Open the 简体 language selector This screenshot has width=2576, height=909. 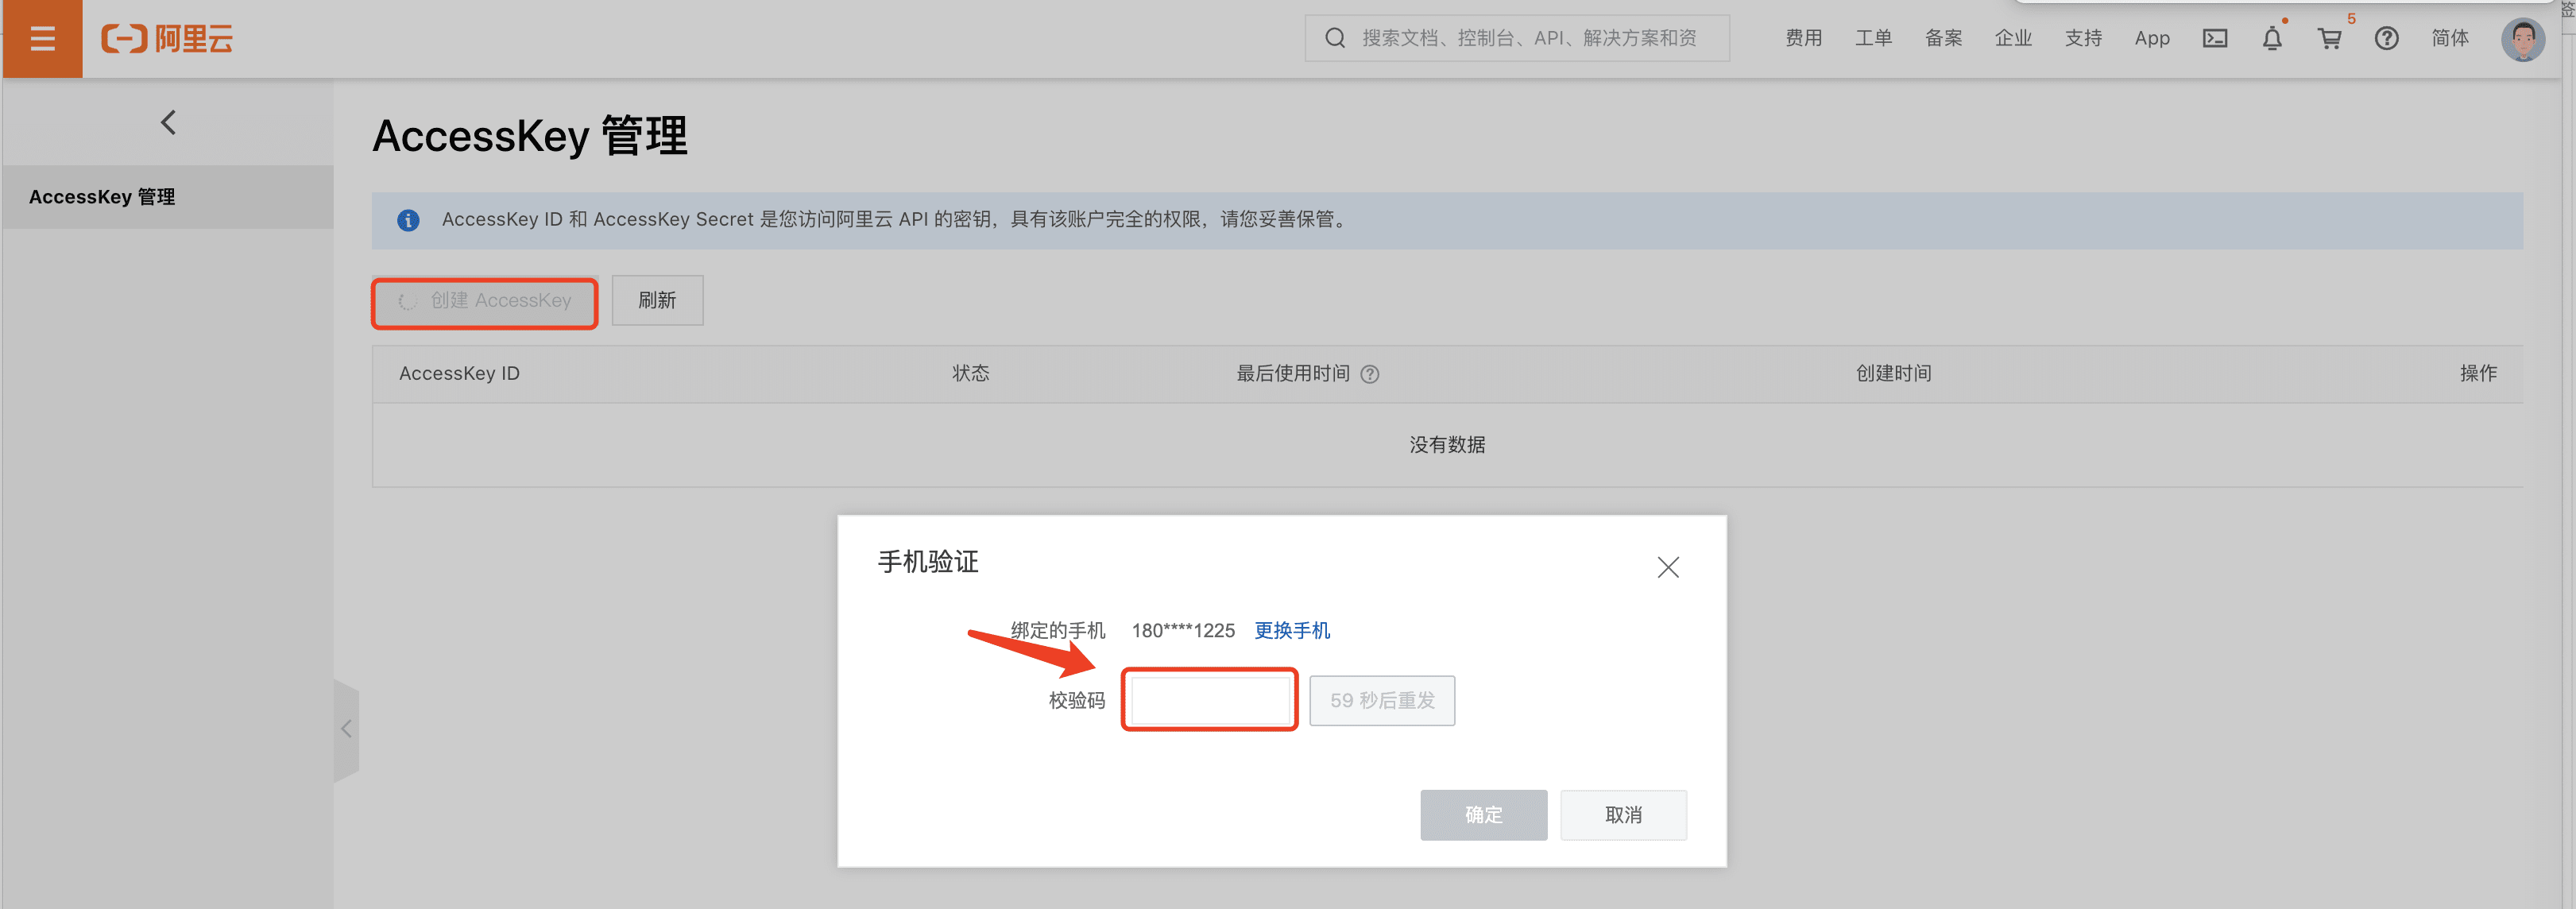tap(2450, 39)
